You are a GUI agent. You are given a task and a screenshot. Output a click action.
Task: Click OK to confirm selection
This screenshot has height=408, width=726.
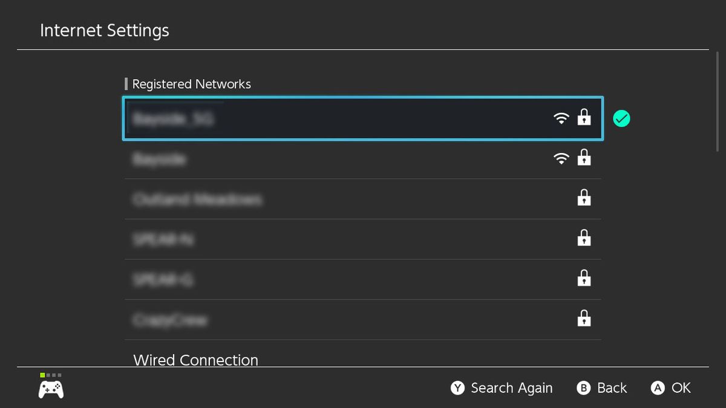coord(672,388)
